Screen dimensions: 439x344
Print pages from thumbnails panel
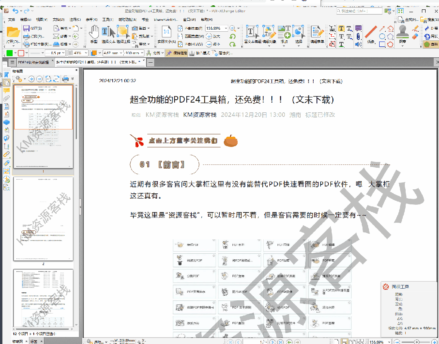pos(66,79)
